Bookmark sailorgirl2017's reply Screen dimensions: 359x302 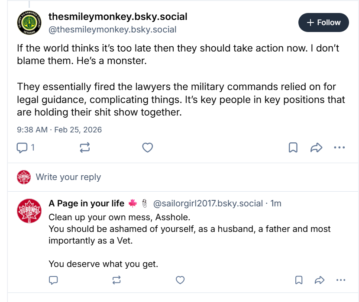pyautogui.click(x=299, y=280)
